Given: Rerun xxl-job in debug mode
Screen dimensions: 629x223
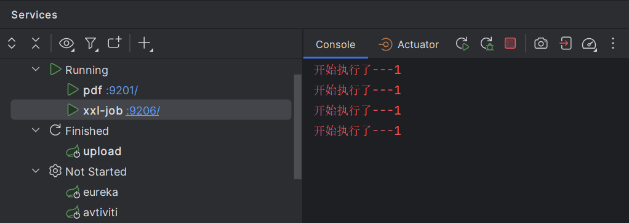Looking at the screenshot, I should point(487,44).
